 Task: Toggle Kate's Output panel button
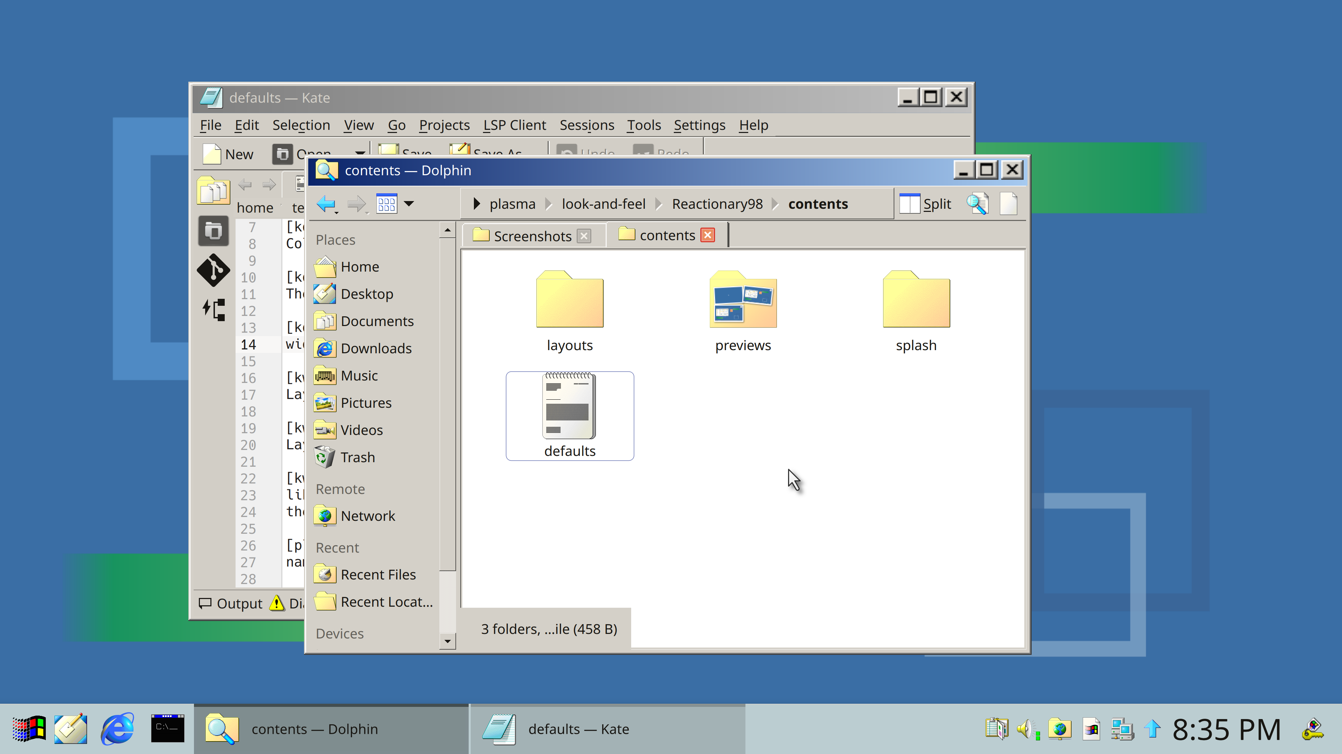pos(231,603)
